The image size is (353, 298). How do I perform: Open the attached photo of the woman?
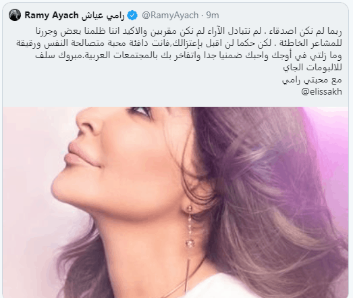[175, 203]
